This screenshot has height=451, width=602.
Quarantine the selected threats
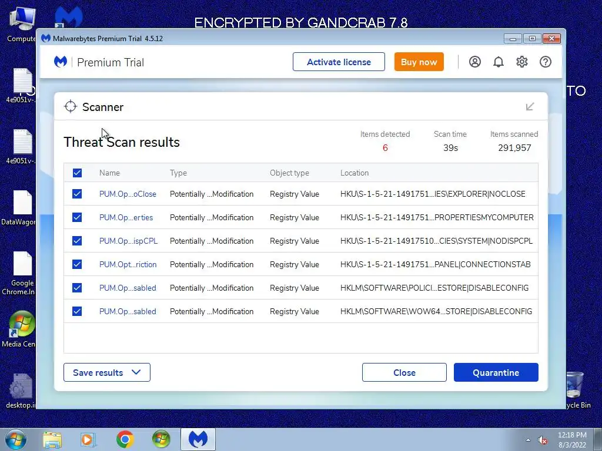point(496,372)
